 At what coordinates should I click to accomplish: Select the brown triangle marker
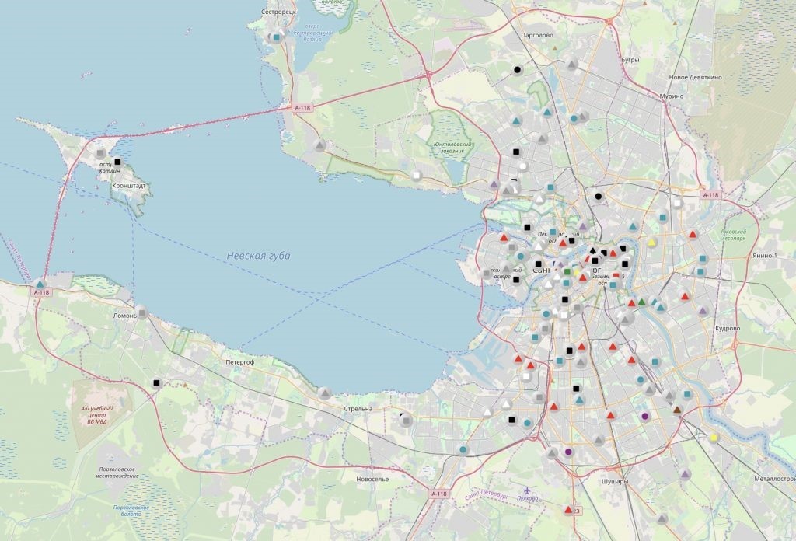[678, 410]
